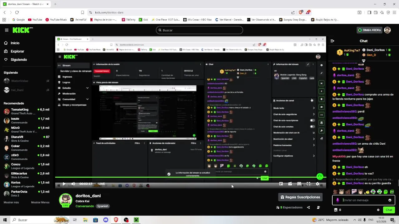Open hei_Dani followed channel

[26, 90]
